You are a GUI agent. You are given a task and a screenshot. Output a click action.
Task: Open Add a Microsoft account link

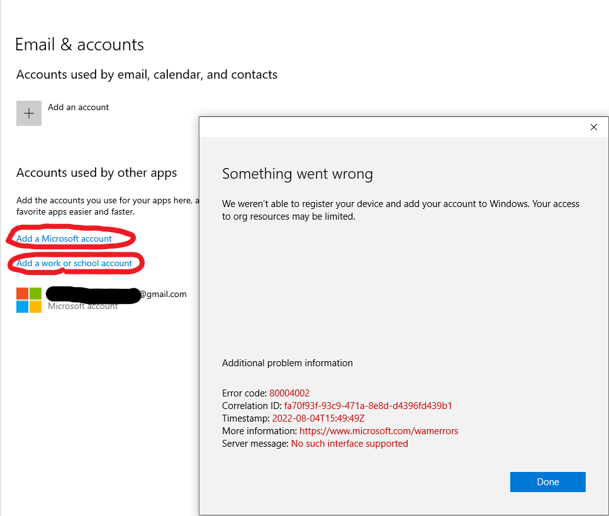pos(64,238)
